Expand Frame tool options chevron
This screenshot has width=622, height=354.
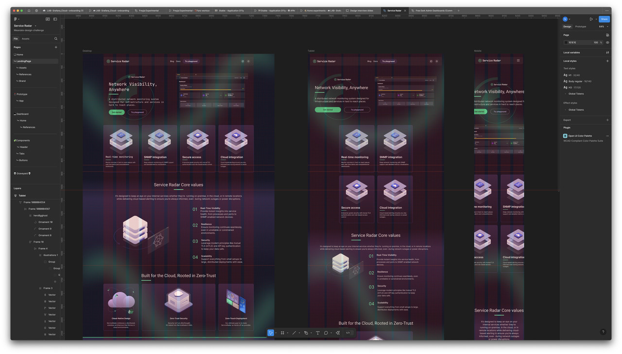click(x=287, y=333)
